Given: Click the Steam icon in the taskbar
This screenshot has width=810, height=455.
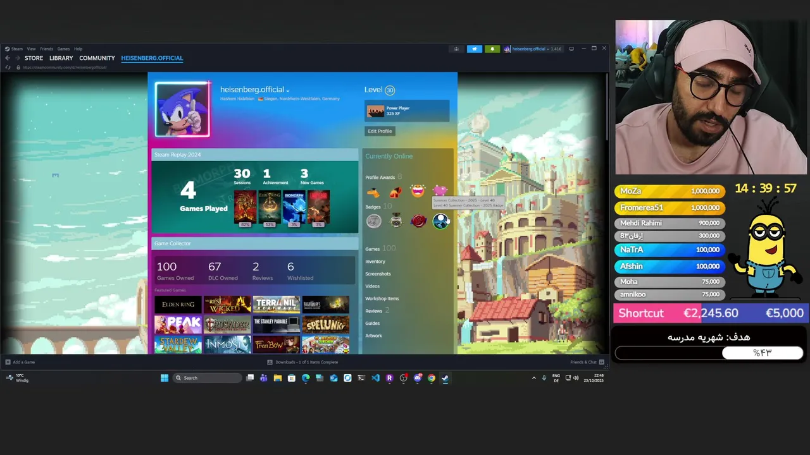Looking at the screenshot, I should pyautogui.click(x=445, y=378).
